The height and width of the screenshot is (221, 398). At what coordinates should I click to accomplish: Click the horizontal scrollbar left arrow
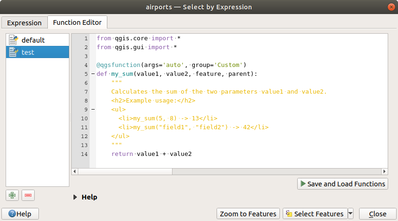click(75, 172)
